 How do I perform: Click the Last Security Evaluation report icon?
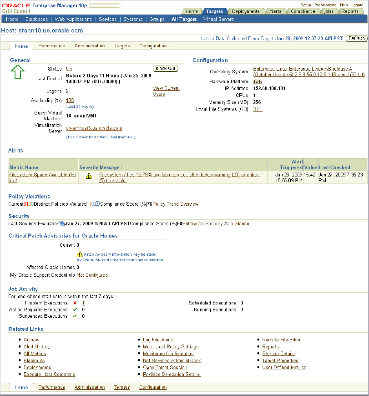pos(62,223)
